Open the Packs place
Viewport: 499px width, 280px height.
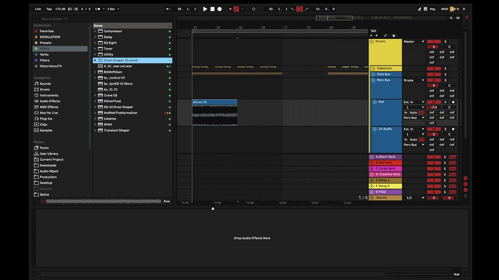[44, 148]
